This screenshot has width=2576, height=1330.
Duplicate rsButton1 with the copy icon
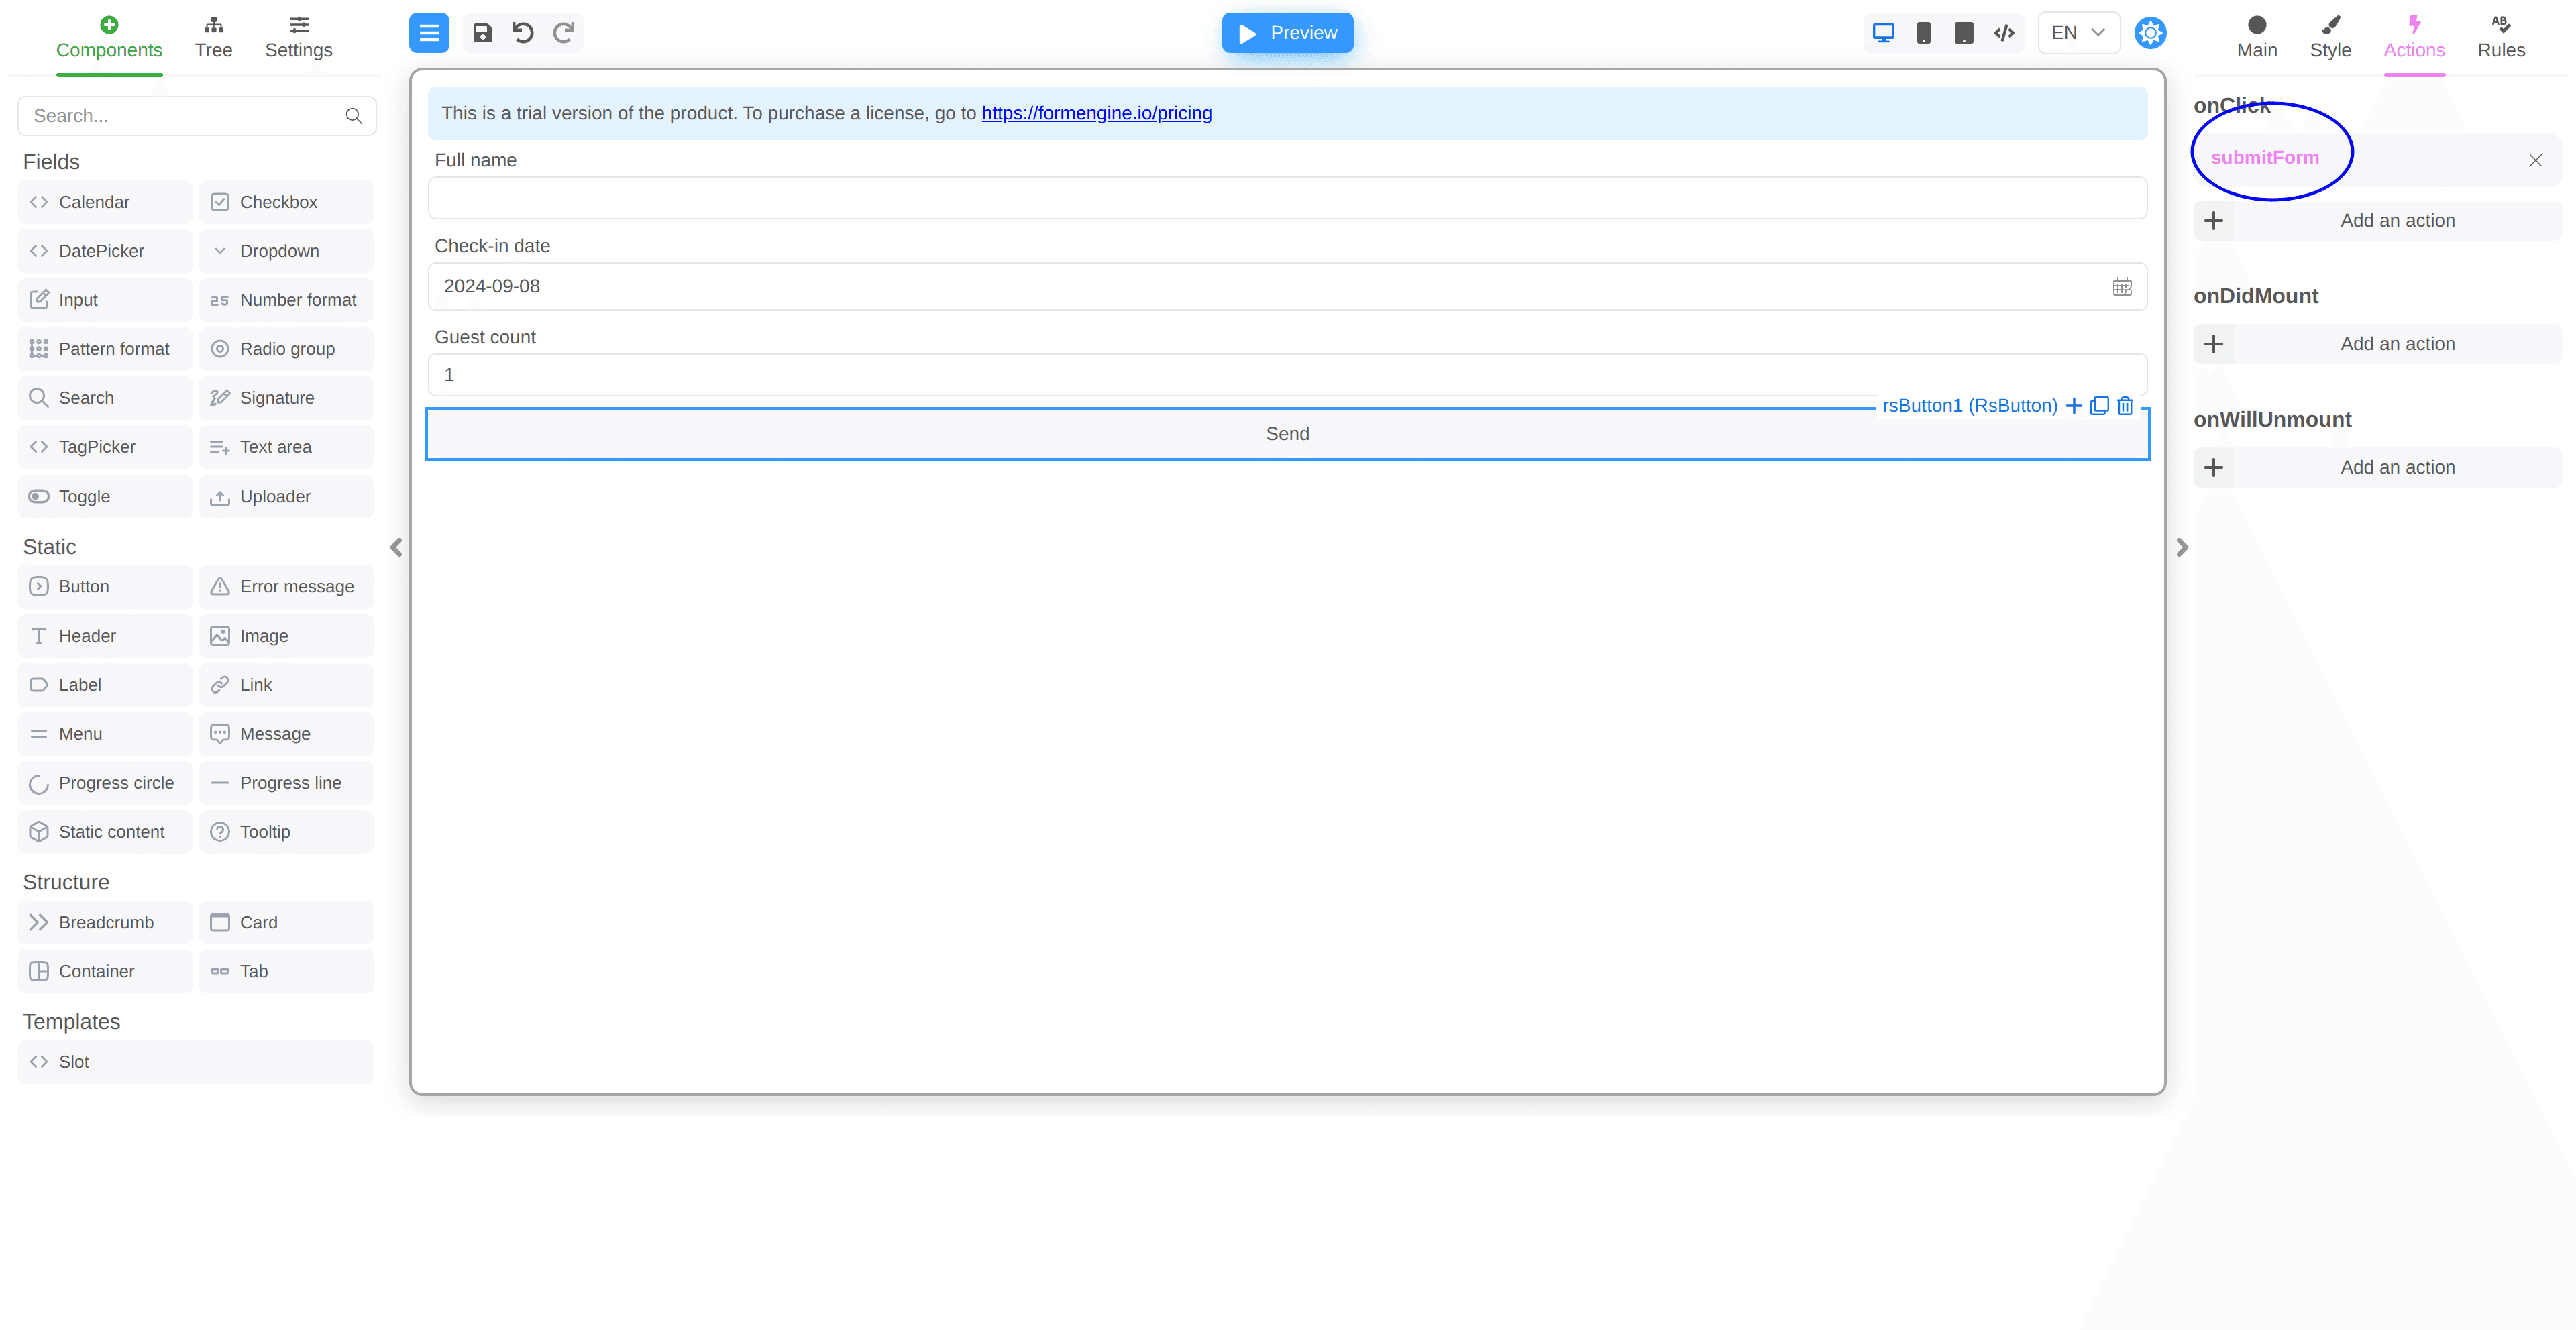(x=2099, y=406)
